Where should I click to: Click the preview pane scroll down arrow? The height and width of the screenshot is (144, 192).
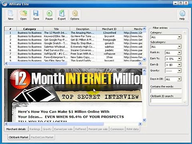tap(144, 120)
